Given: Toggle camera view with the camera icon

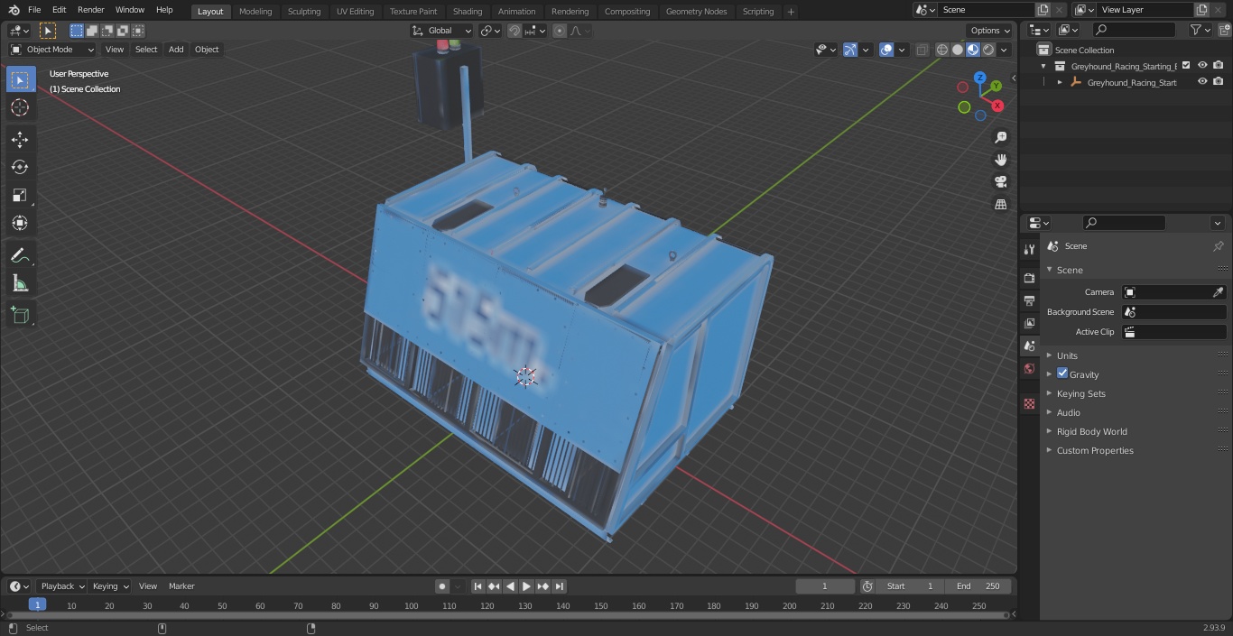Looking at the screenshot, I should pos(1000,182).
